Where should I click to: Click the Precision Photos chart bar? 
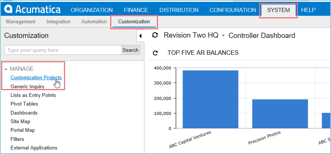[280, 114]
